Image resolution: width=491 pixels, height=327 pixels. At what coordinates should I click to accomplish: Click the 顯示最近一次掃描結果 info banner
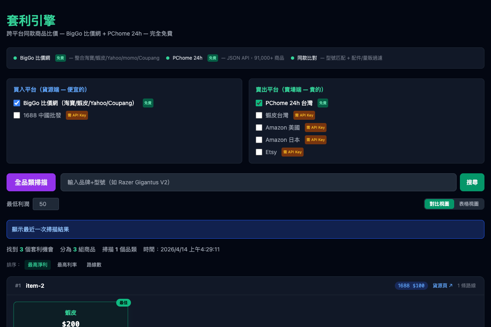click(245, 229)
